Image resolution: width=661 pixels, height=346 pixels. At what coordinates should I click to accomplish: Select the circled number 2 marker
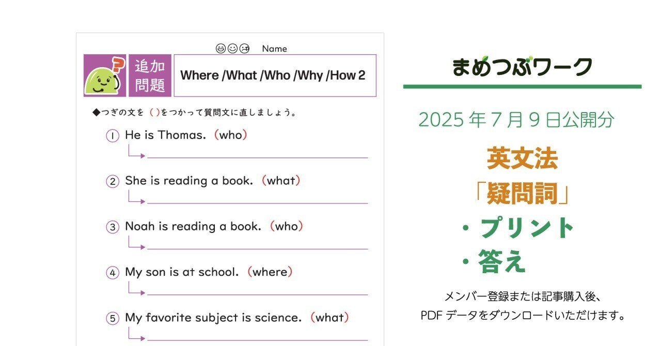coord(113,182)
